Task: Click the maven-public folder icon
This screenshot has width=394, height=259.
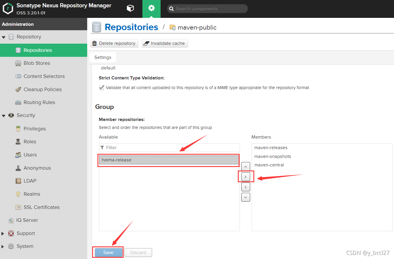Action: coord(173,27)
